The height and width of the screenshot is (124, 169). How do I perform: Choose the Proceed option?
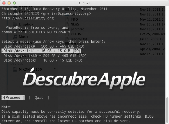[13, 98]
